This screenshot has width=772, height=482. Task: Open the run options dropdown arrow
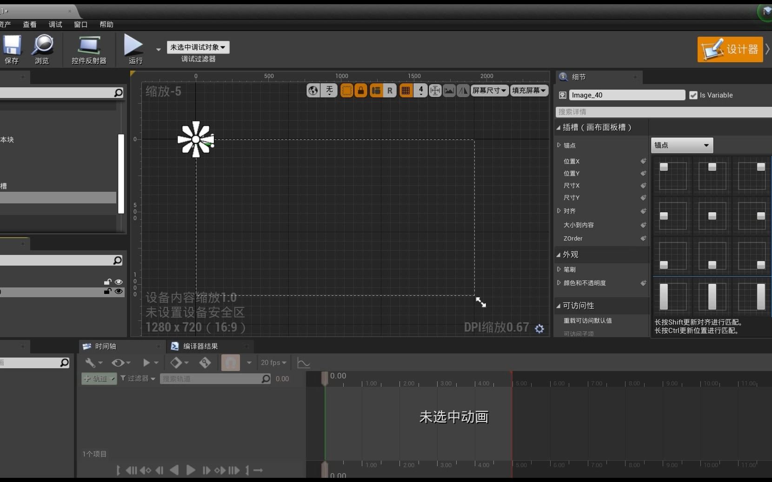click(x=158, y=49)
